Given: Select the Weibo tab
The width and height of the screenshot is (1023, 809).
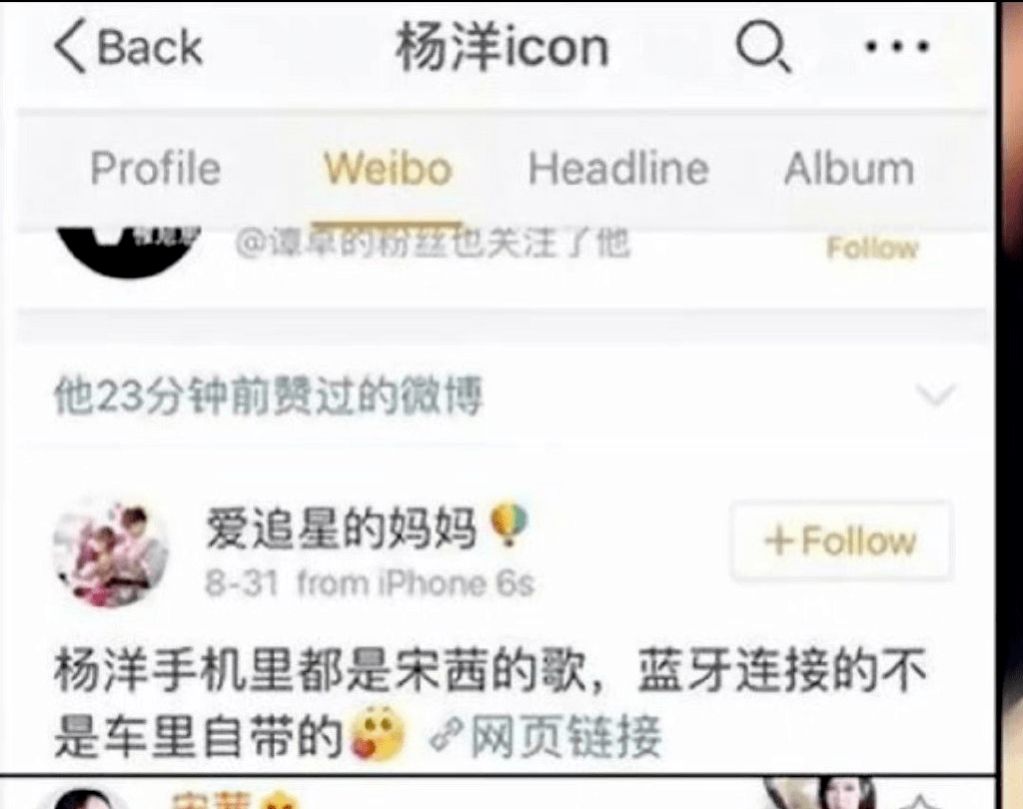Looking at the screenshot, I should pos(388,169).
